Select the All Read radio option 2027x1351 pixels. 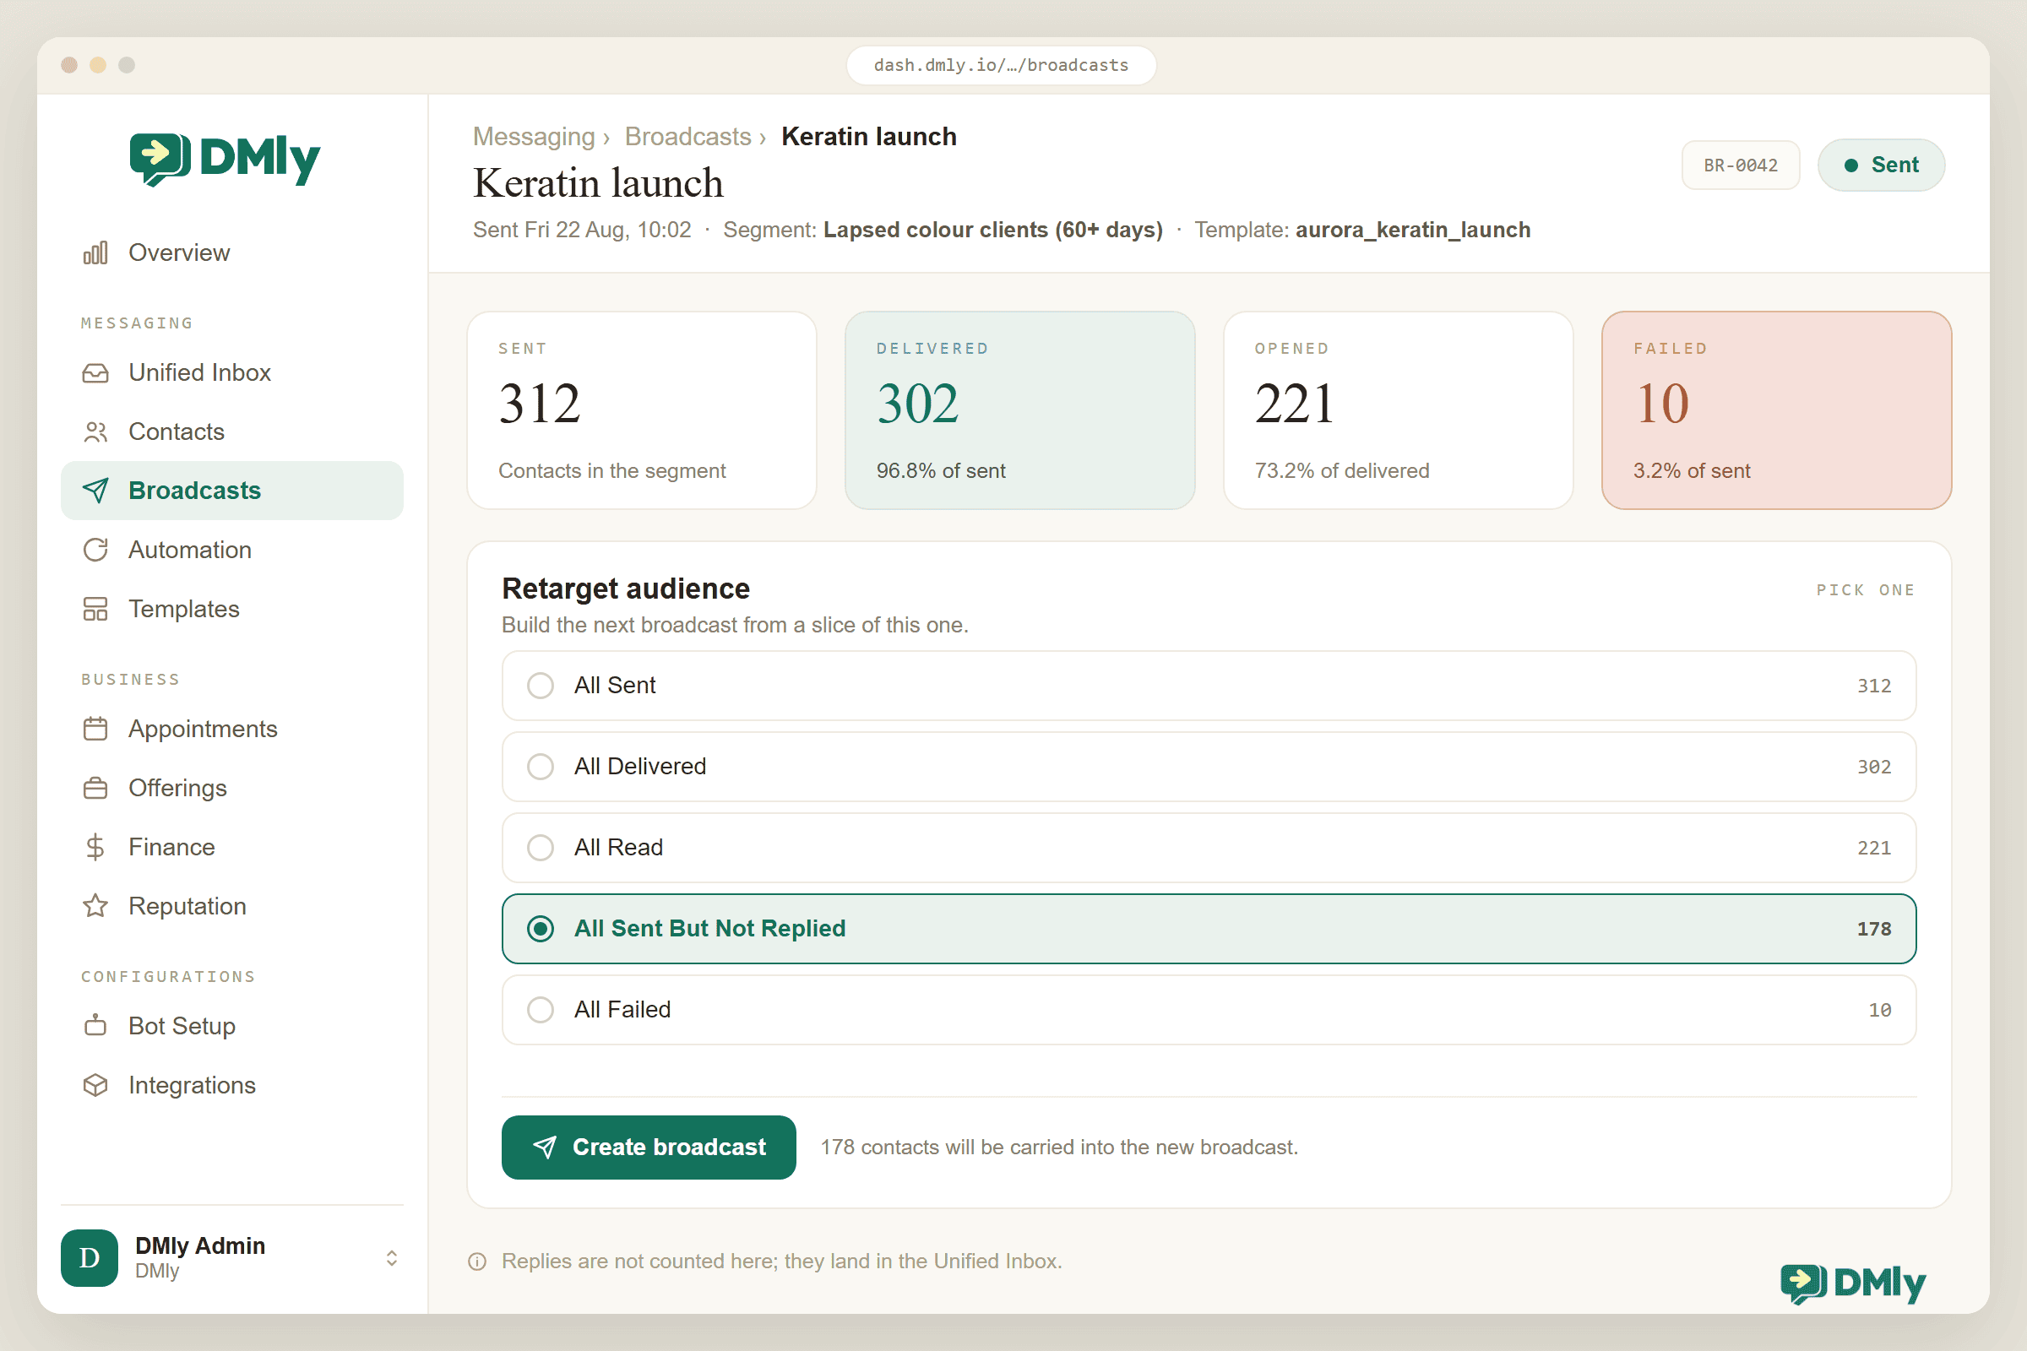1209,848
